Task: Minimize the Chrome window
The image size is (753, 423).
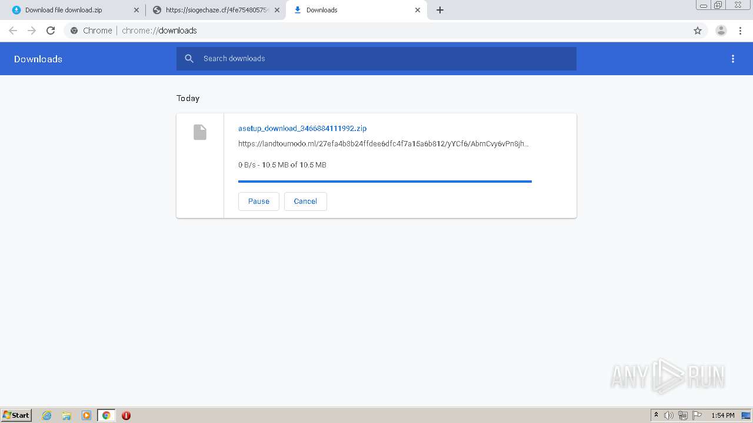Action: (703, 5)
